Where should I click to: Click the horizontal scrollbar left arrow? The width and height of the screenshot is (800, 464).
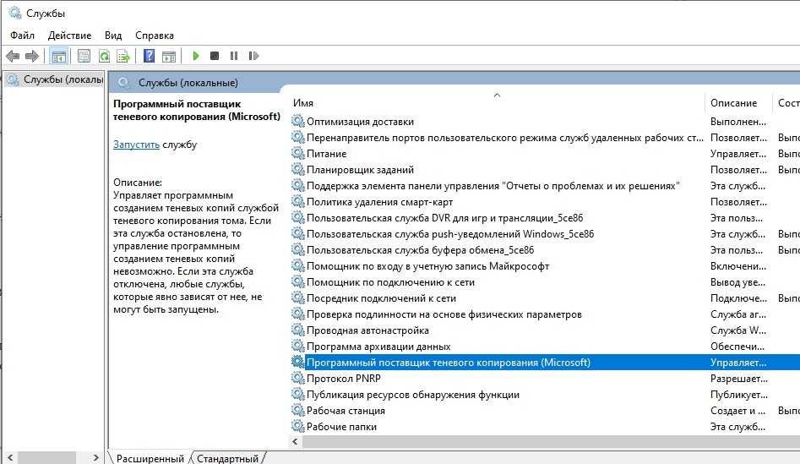[x=297, y=442]
